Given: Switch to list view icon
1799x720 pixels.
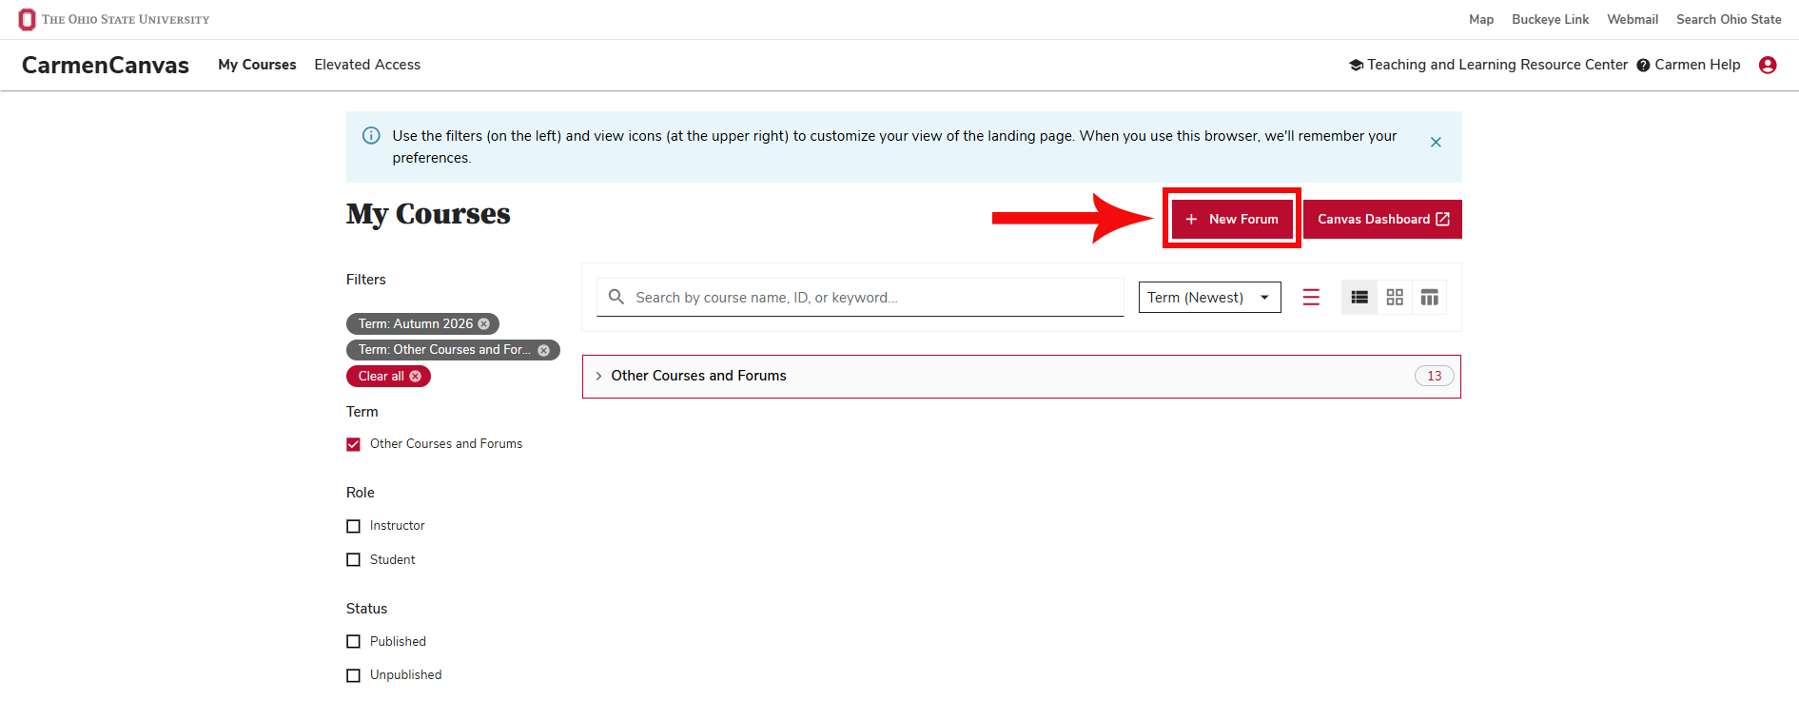Looking at the screenshot, I should pos(1359,298).
